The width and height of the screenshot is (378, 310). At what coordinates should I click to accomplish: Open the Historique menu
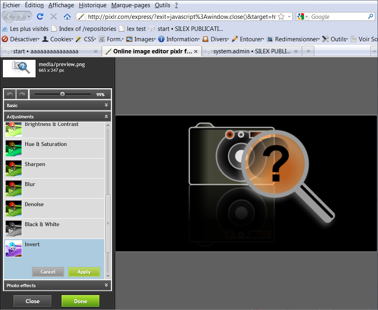pyautogui.click(x=92, y=5)
